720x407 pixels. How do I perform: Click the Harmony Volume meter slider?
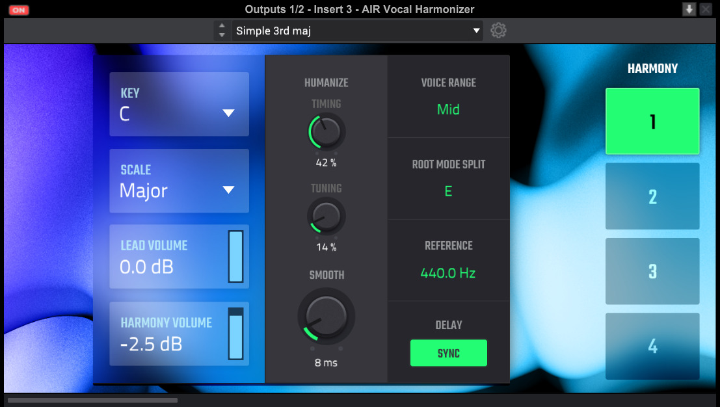[236, 334]
